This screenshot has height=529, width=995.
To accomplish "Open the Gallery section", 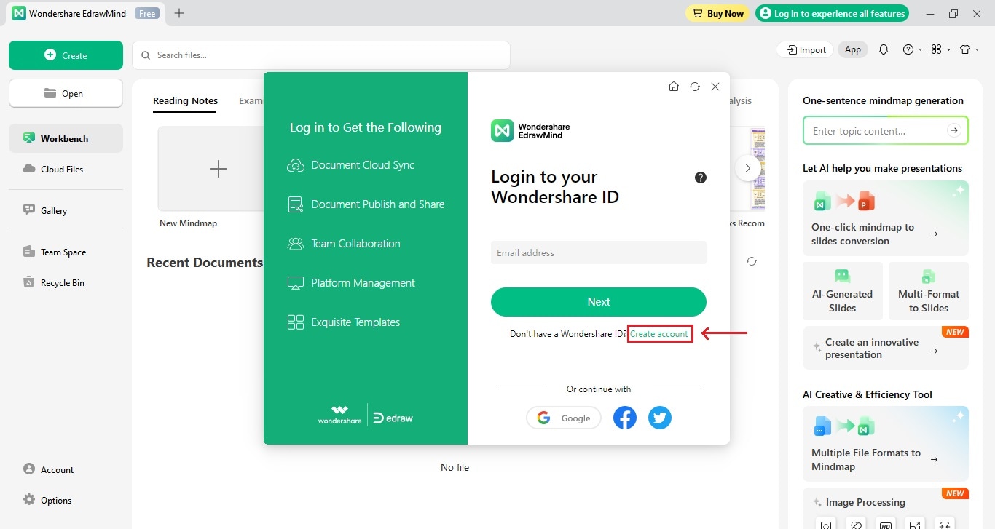I will (66, 210).
